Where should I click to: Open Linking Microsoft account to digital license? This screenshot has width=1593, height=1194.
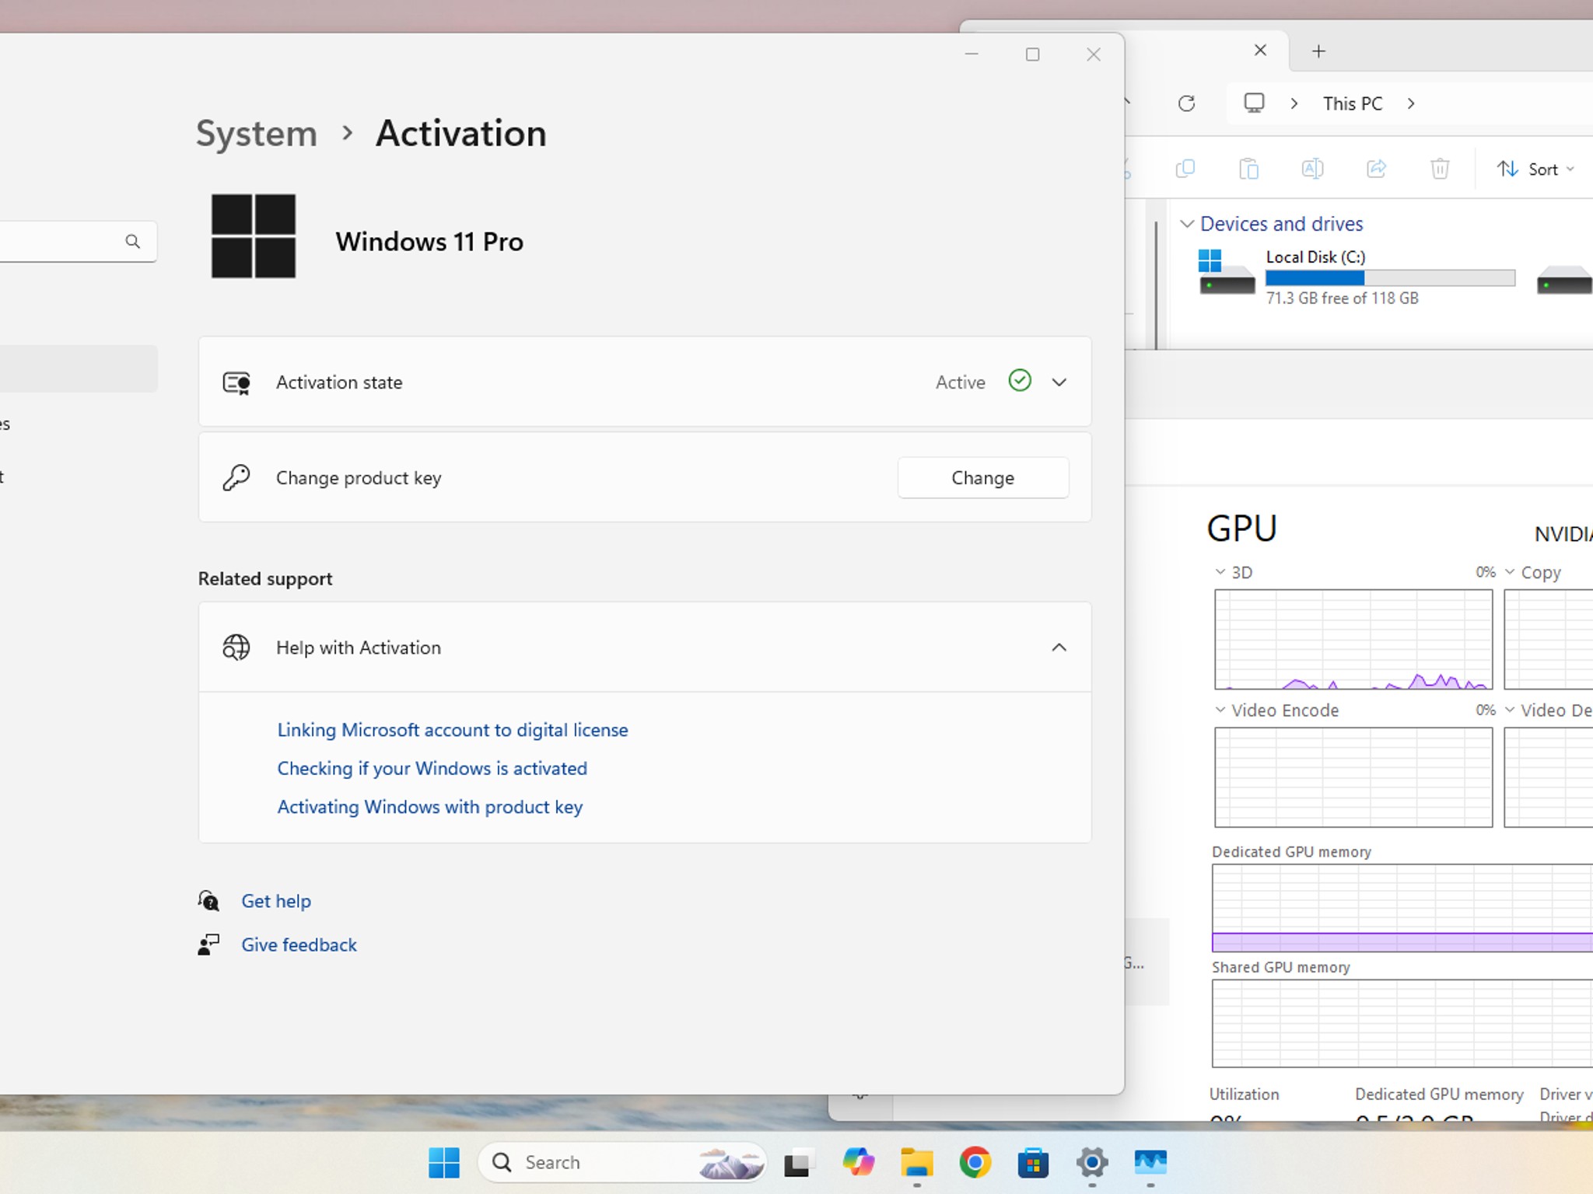coord(452,730)
